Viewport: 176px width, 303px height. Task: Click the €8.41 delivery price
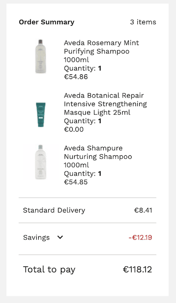tap(143, 210)
